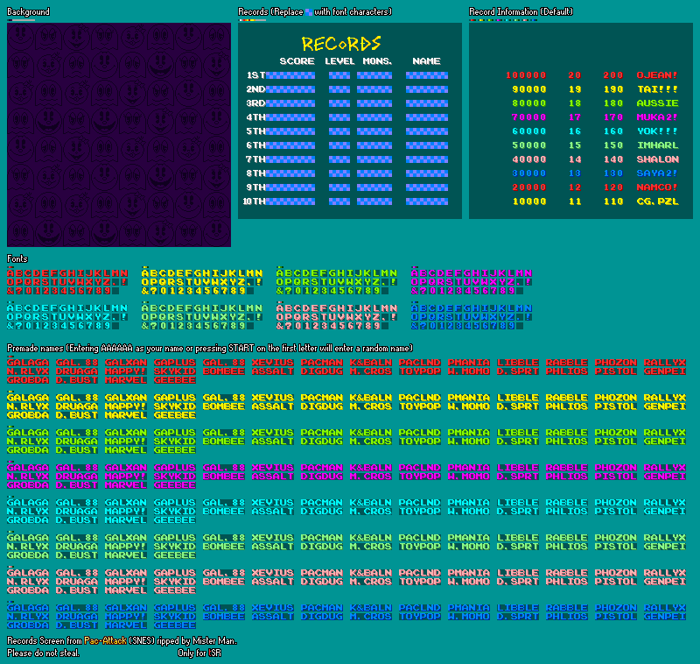
Task: Click the blue GEEBEE premade name
Action: 174,625
